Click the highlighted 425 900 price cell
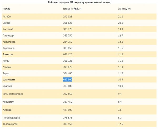This screenshot has width=158, height=129. click(x=68, y=79)
